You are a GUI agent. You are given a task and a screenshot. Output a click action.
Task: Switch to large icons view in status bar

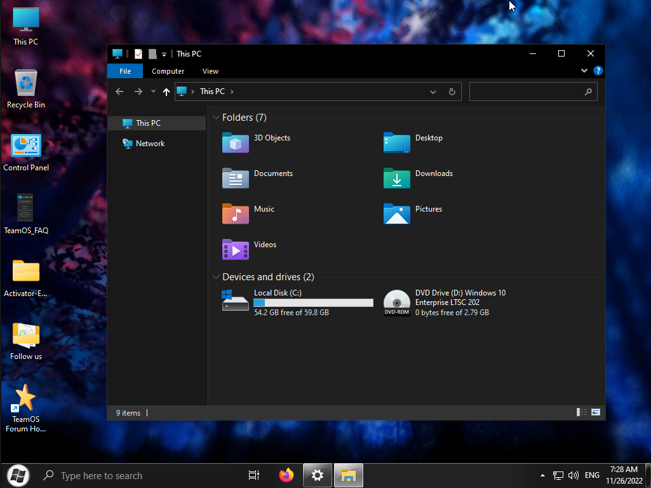pyautogui.click(x=596, y=412)
